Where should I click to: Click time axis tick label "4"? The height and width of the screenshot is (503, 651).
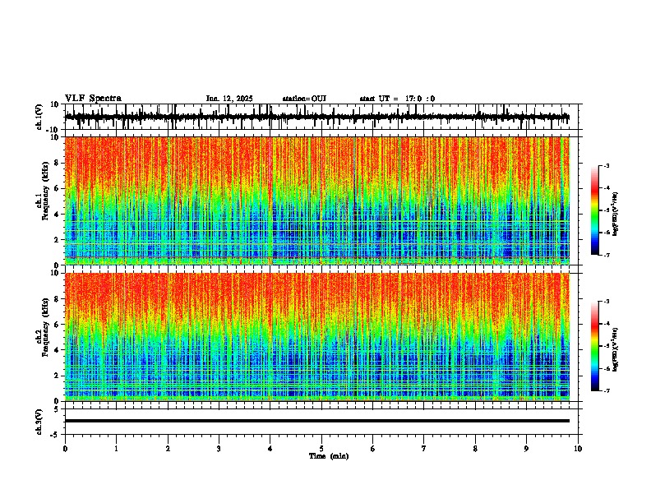(270, 449)
